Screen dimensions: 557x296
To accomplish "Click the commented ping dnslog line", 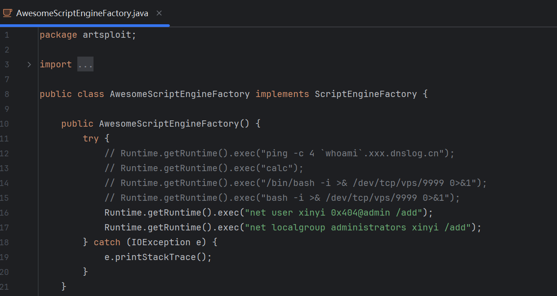I will (x=280, y=154).
